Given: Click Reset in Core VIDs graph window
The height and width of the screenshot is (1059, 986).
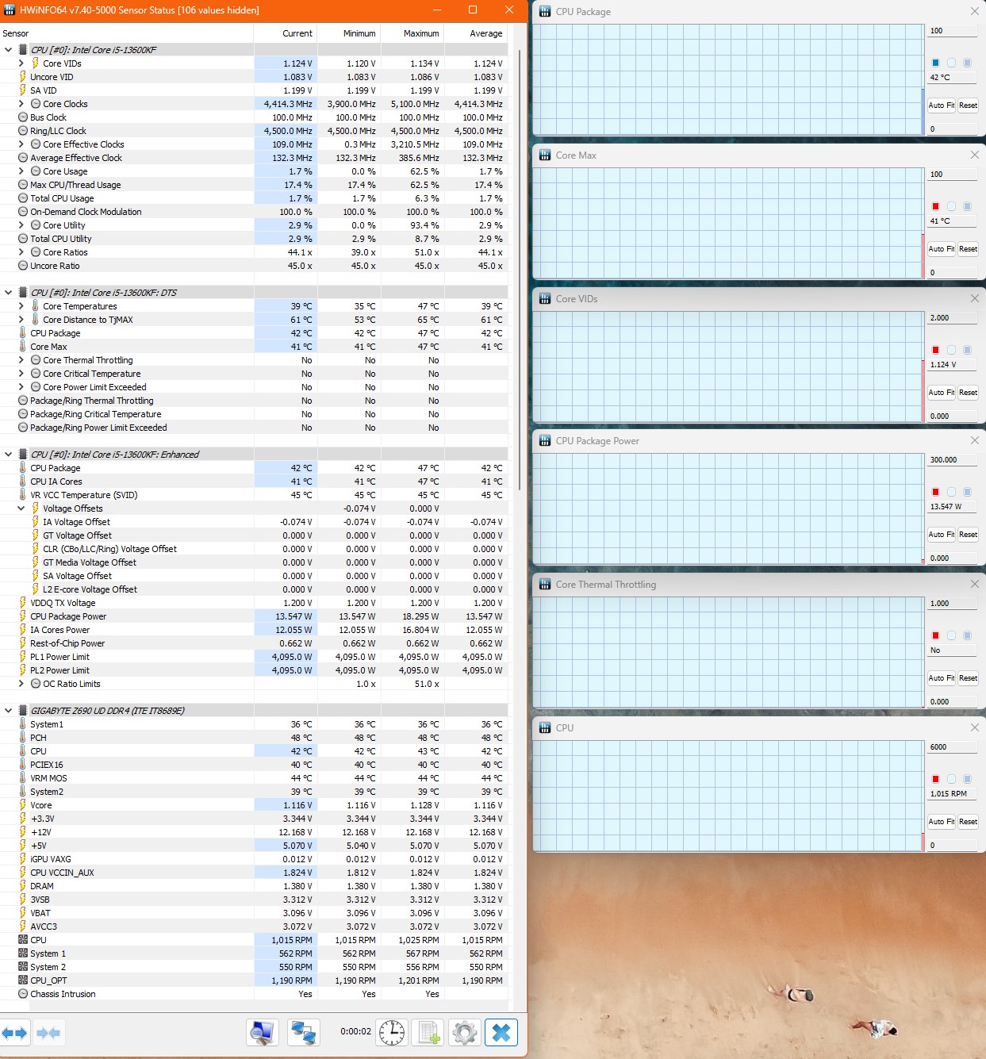Looking at the screenshot, I should 968,393.
